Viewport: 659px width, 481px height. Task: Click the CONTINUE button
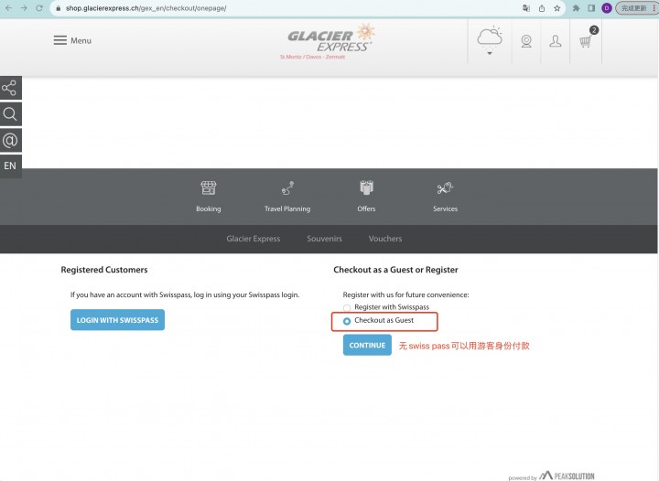click(x=367, y=345)
